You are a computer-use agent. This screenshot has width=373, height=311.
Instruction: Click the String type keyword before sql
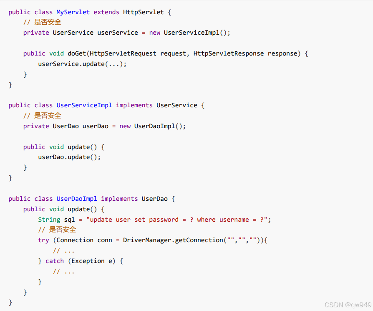49,220
